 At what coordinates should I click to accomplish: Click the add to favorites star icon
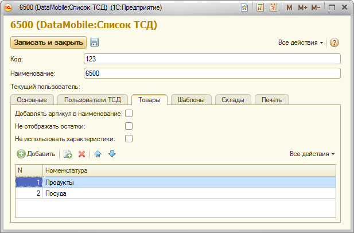point(244,7)
